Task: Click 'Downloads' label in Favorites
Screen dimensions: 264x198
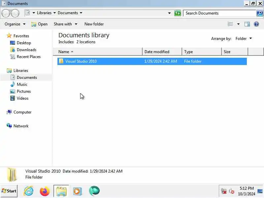Action: 27,50
